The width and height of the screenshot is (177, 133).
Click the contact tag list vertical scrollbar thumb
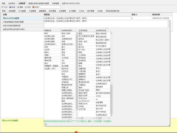tap(77, 72)
